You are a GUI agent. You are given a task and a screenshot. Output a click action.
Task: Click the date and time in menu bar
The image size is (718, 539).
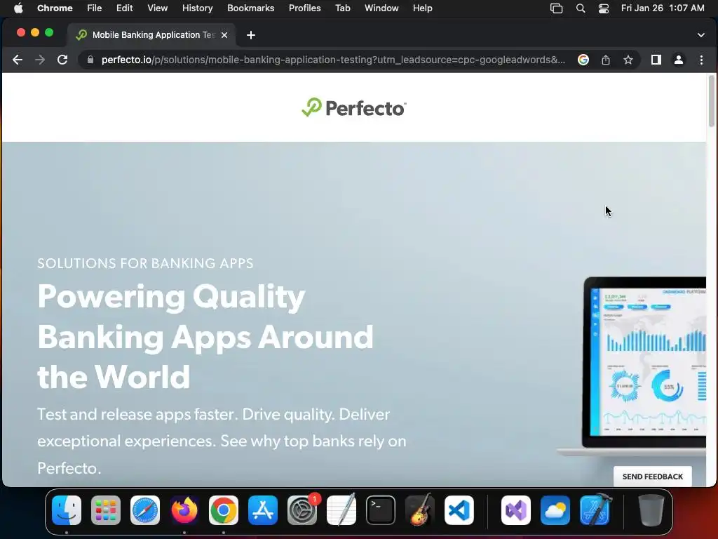pos(663,8)
